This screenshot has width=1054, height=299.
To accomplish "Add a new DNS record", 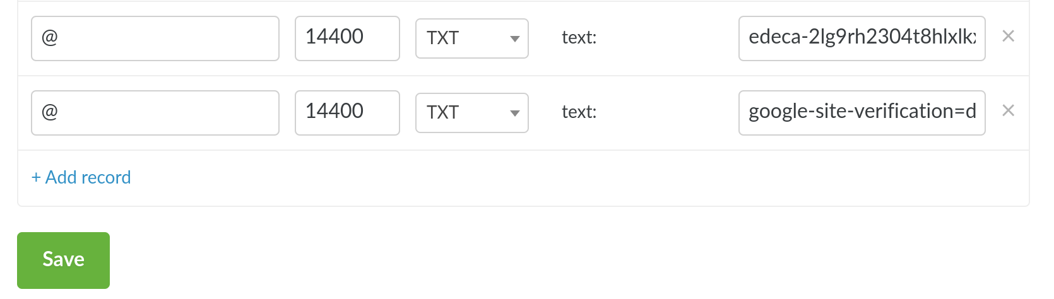I will tap(81, 178).
